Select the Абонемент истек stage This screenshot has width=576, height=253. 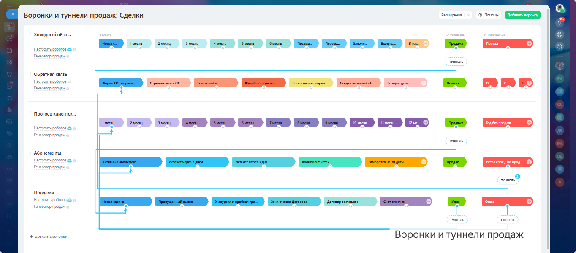tap(330, 162)
